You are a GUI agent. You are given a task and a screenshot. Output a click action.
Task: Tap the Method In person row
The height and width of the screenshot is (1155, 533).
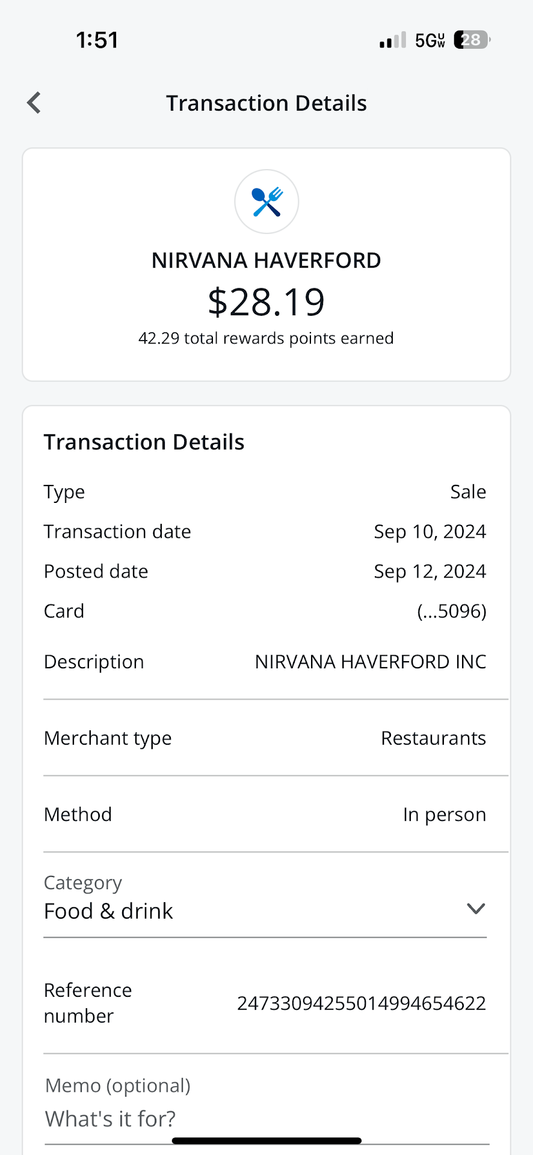(x=265, y=815)
